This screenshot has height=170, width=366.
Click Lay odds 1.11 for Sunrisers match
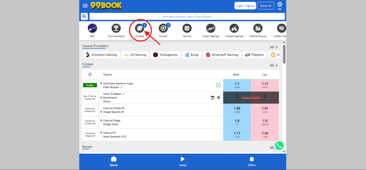click(x=265, y=85)
